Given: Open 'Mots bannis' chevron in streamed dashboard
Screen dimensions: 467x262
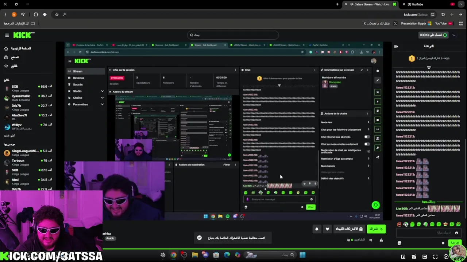Looking at the screenshot, I should point(368,166).
